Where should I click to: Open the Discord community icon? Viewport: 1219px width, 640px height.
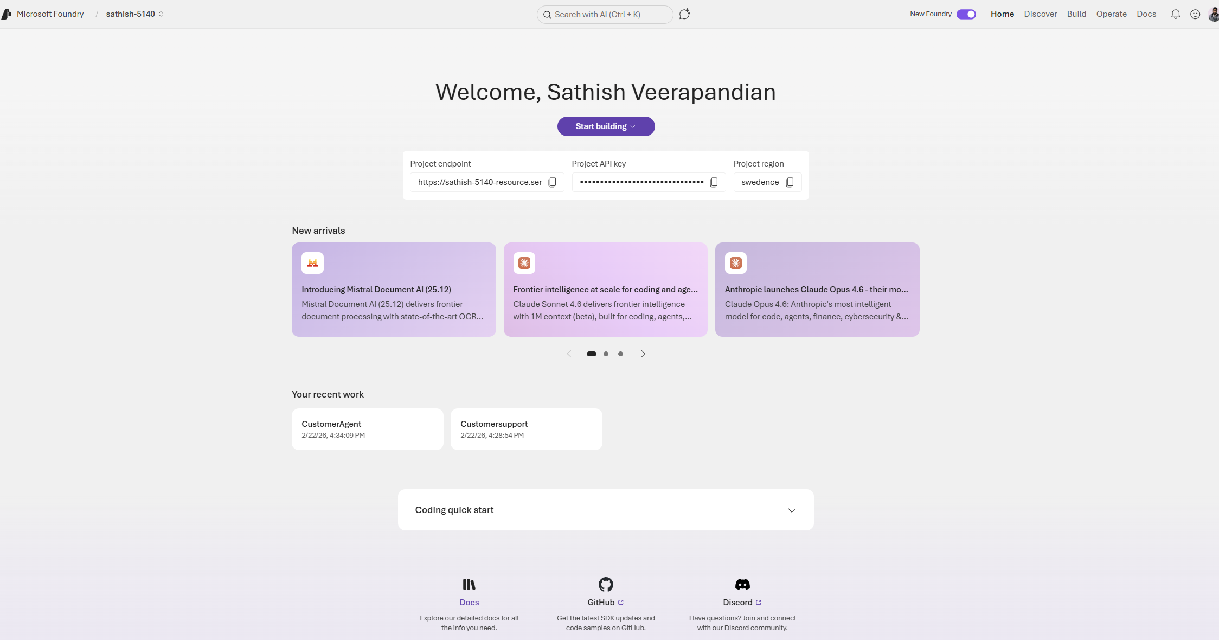(x=742, y=584)
